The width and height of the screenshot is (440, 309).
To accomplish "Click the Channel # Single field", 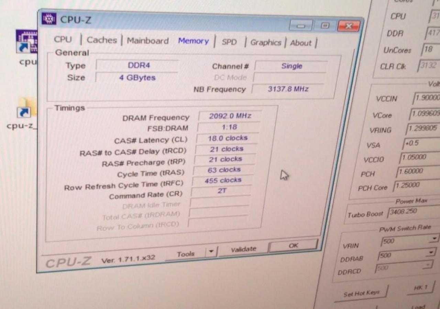I will pos(291,66).
